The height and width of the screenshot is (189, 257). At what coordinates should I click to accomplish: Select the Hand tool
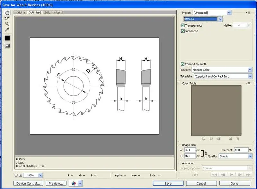pyautogui.click(x=7, y=12)
